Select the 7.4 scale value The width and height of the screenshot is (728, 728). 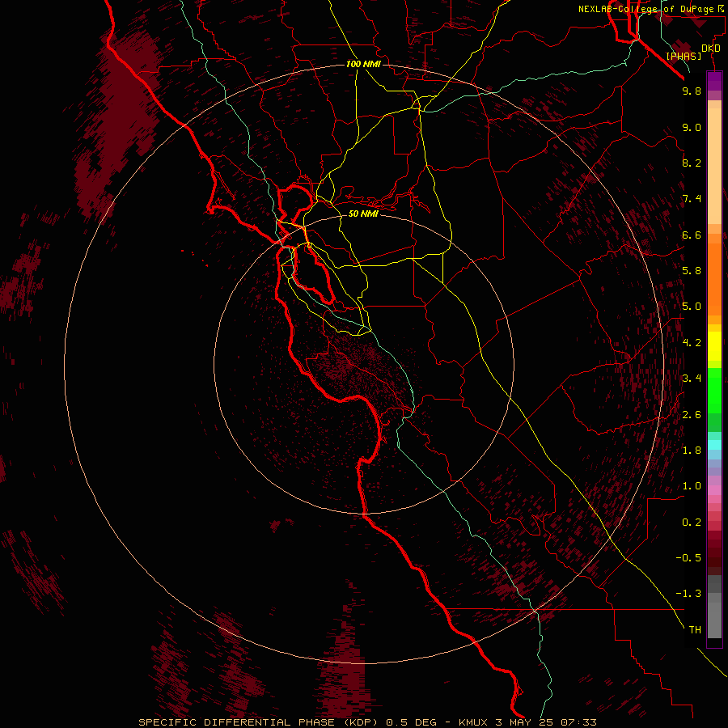692,199
